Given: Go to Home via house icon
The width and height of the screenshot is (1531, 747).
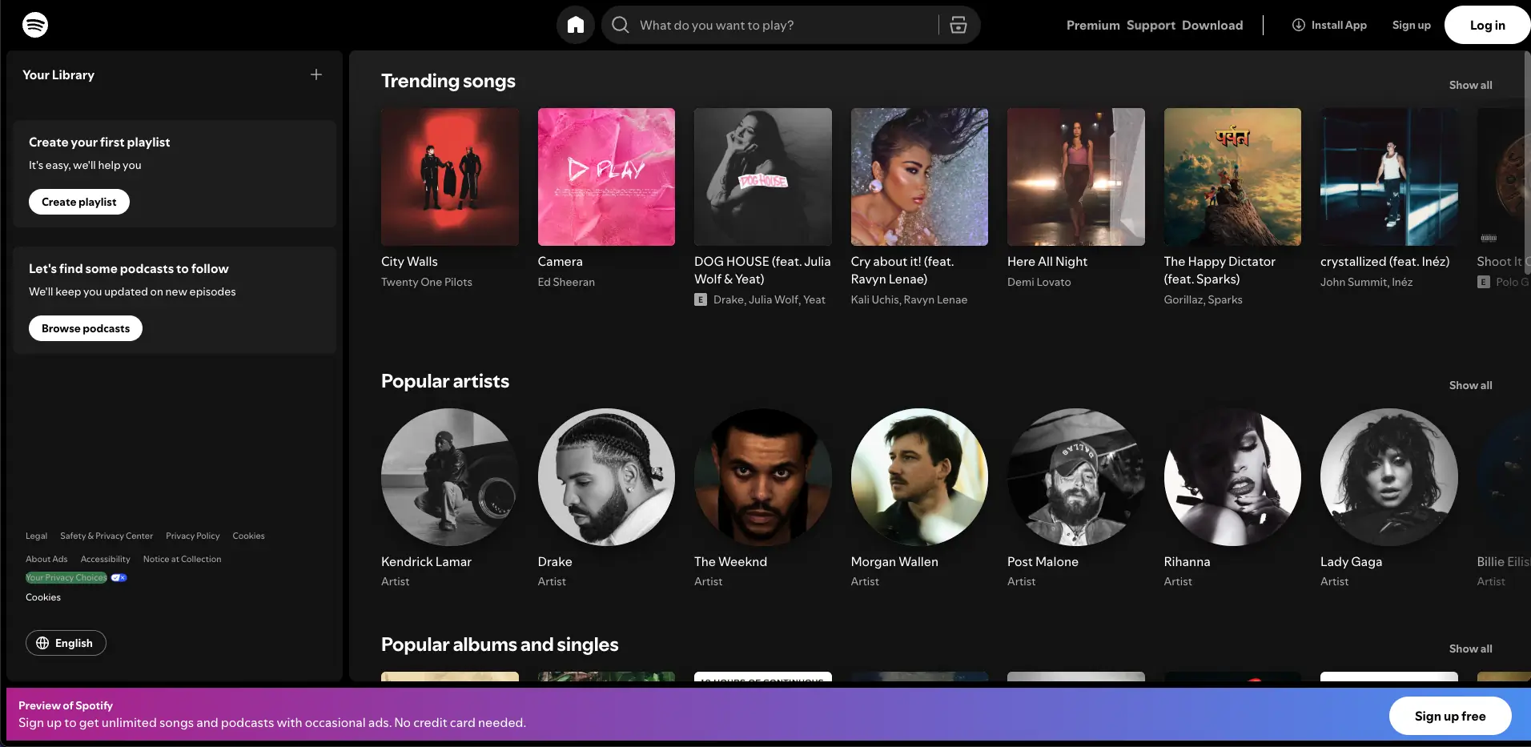Looking at the screenshot, I should tap(575, 25).
